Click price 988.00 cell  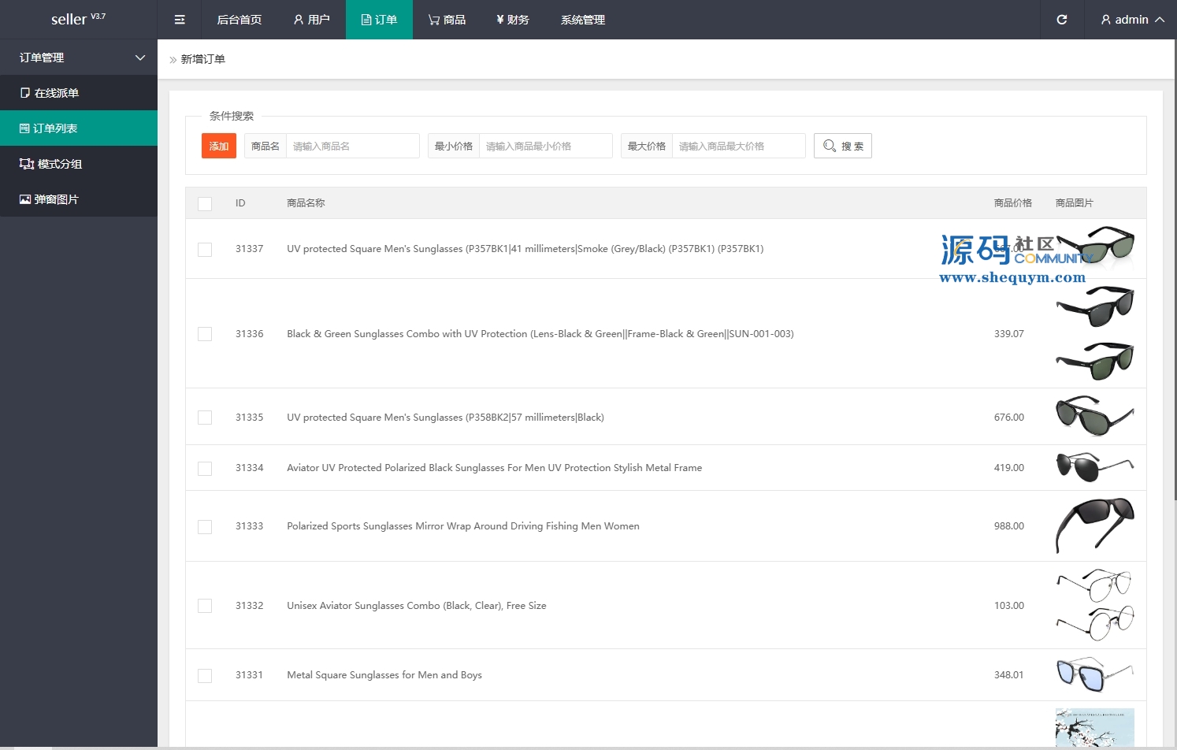pyautogui.click(x=1009, y=526)
